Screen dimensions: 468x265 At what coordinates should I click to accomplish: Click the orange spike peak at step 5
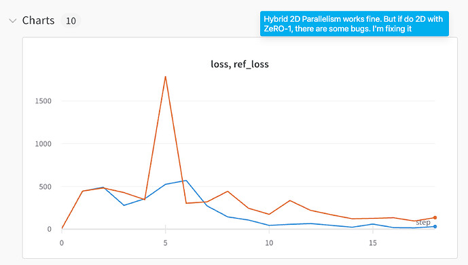pyautogui.click(x=165, y=77)
